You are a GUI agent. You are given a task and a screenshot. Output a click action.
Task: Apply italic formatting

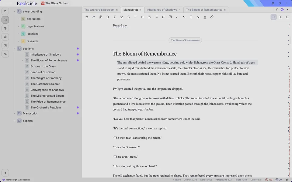(115, 17)
